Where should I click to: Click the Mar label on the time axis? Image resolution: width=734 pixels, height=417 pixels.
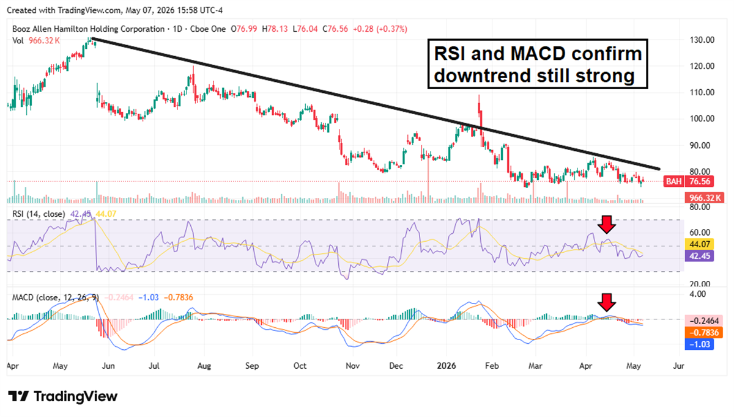click(535, 367)
